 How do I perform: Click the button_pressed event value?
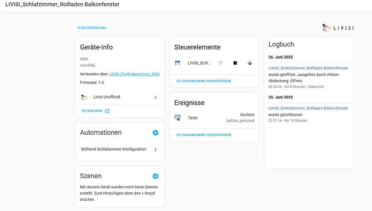(240, 121)
